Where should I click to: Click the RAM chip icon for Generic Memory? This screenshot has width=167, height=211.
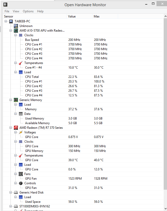16,100
